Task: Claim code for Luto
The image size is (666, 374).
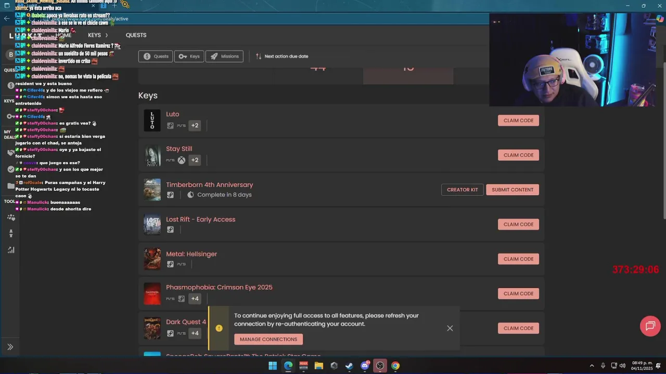Action: [x=518, y=121]
